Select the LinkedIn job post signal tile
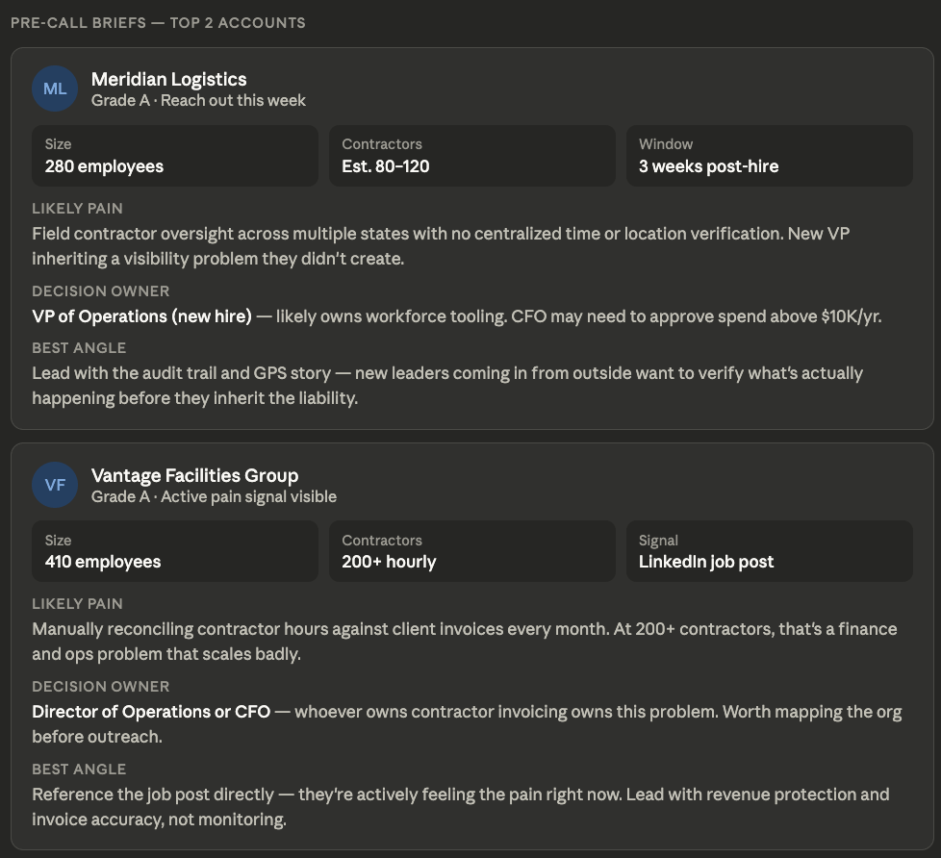The width and height of the screenshot is (941, 858). click(770, 551)
